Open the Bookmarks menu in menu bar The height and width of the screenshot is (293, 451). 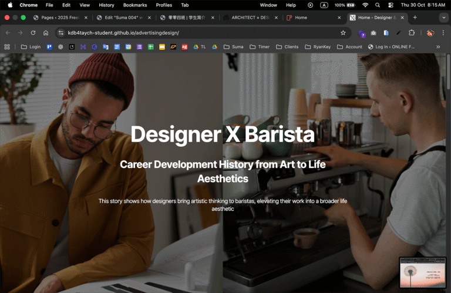pyautogui.click(x=134, y=5)
